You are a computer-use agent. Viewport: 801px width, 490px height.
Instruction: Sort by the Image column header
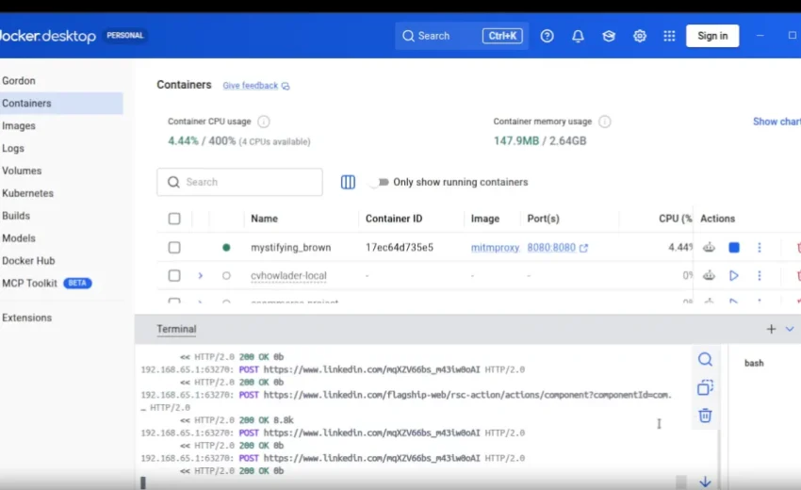pyautogui.click(x=484, y=219)
